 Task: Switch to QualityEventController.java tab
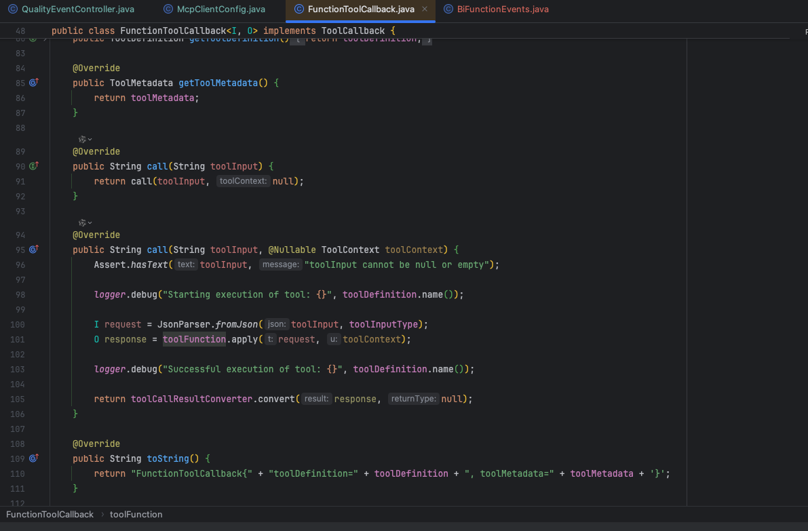[x=71, y=9]
